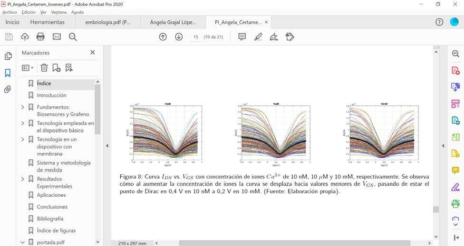Open the Ver menu
Image resolution: width=464 pixels, height=246 pixels.
coord(43,12)
